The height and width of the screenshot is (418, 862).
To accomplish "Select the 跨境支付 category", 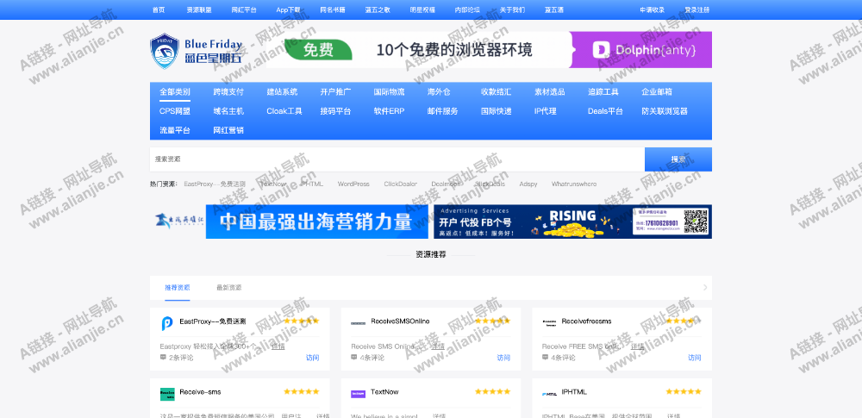I will pos(228,92).
